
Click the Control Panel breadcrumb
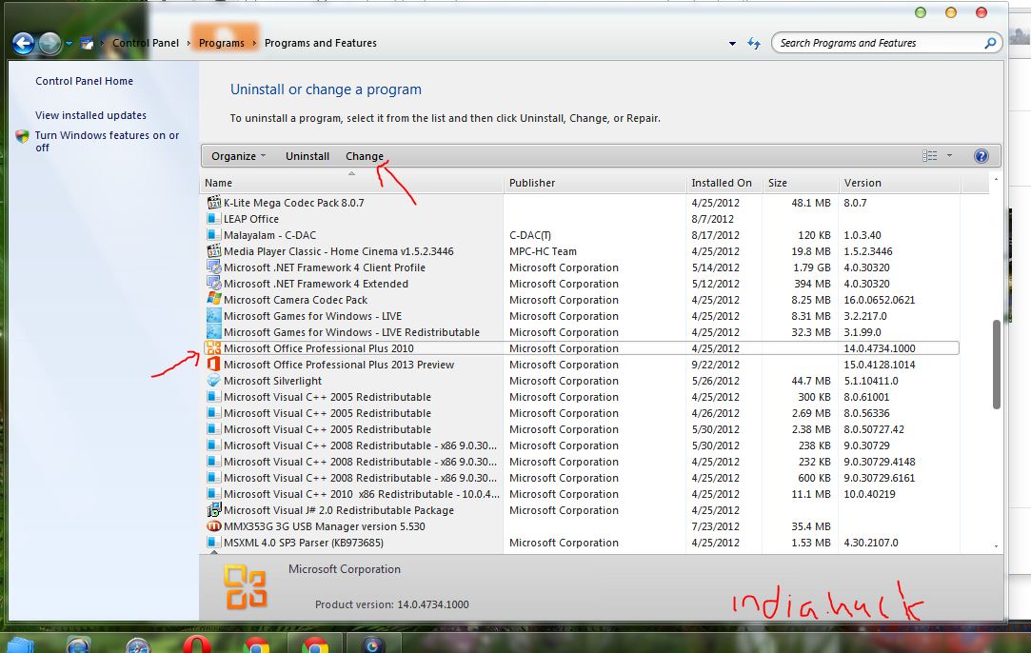[146, 43]
